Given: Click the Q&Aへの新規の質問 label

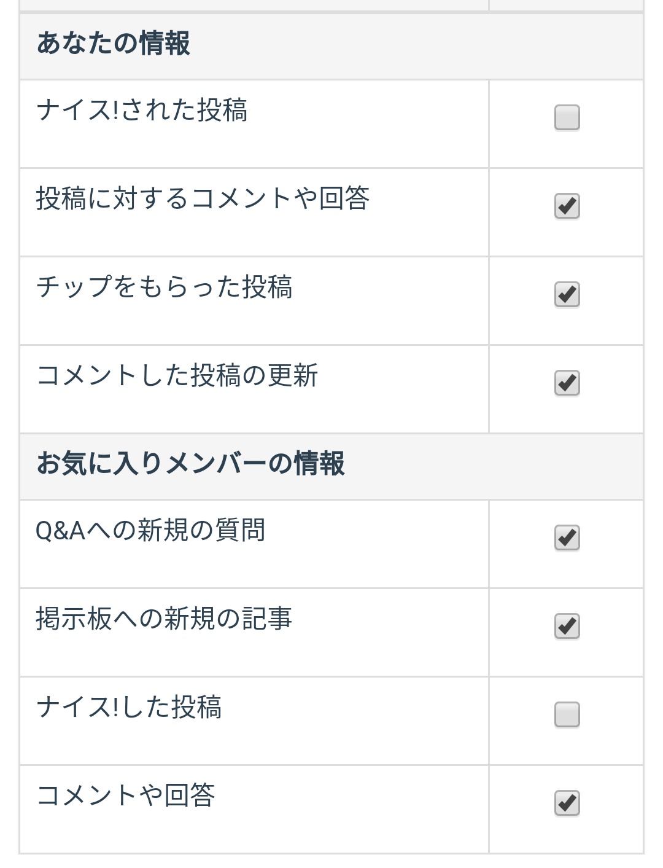Looking at the screenshot, I should 150,531.
